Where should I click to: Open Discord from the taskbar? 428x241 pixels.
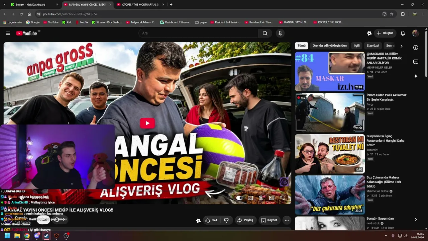(x=37, y=236)
